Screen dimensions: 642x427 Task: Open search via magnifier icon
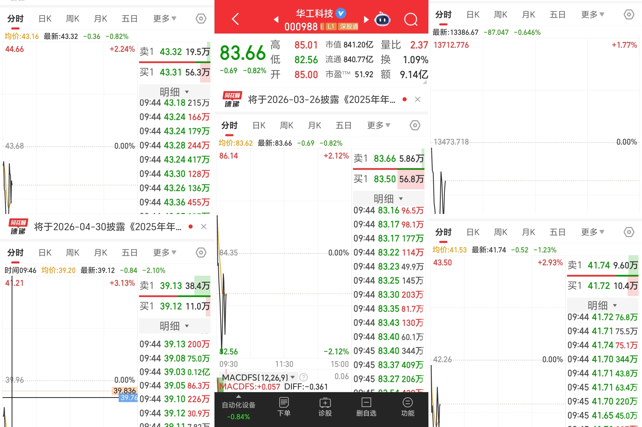(x=410, y=19)
